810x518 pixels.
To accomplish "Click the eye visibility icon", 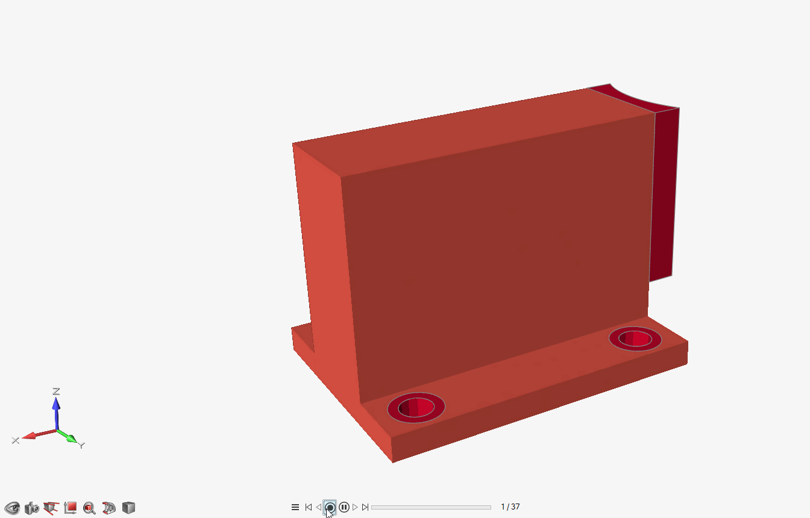I will tap(12, 508).
